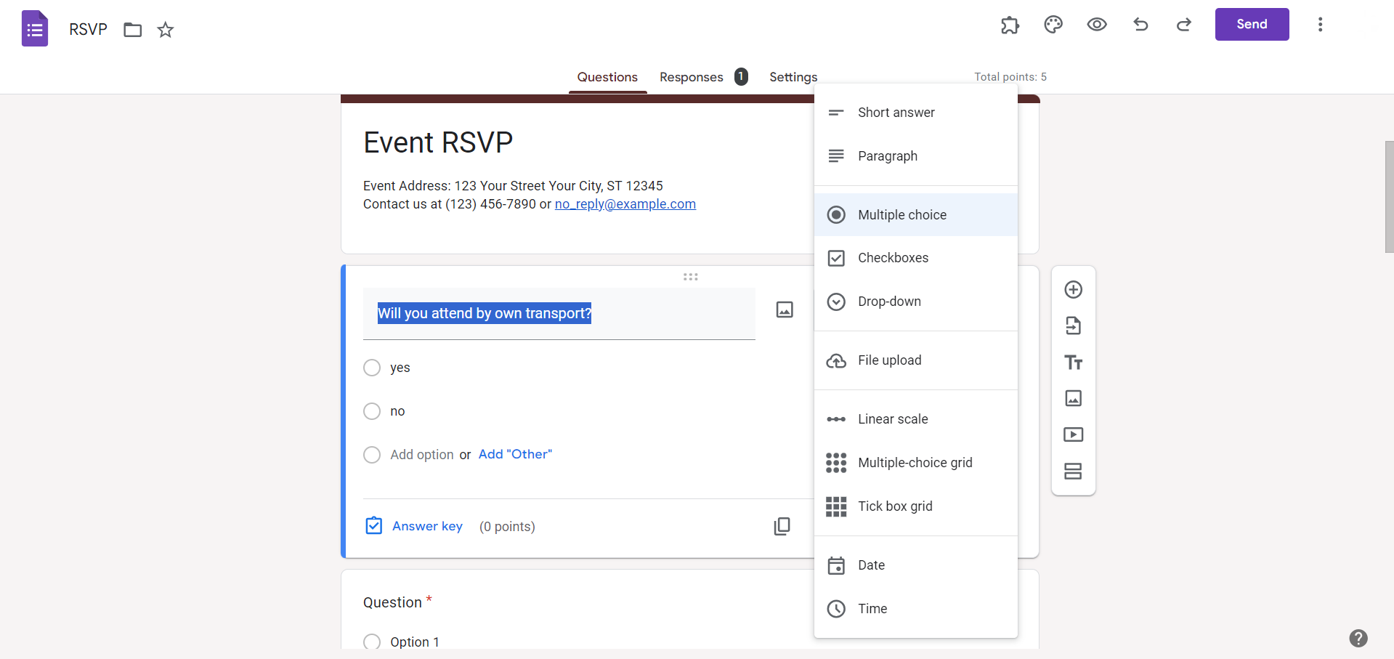
Task: Select the 'yes' radio option
Action: [372, 368]
